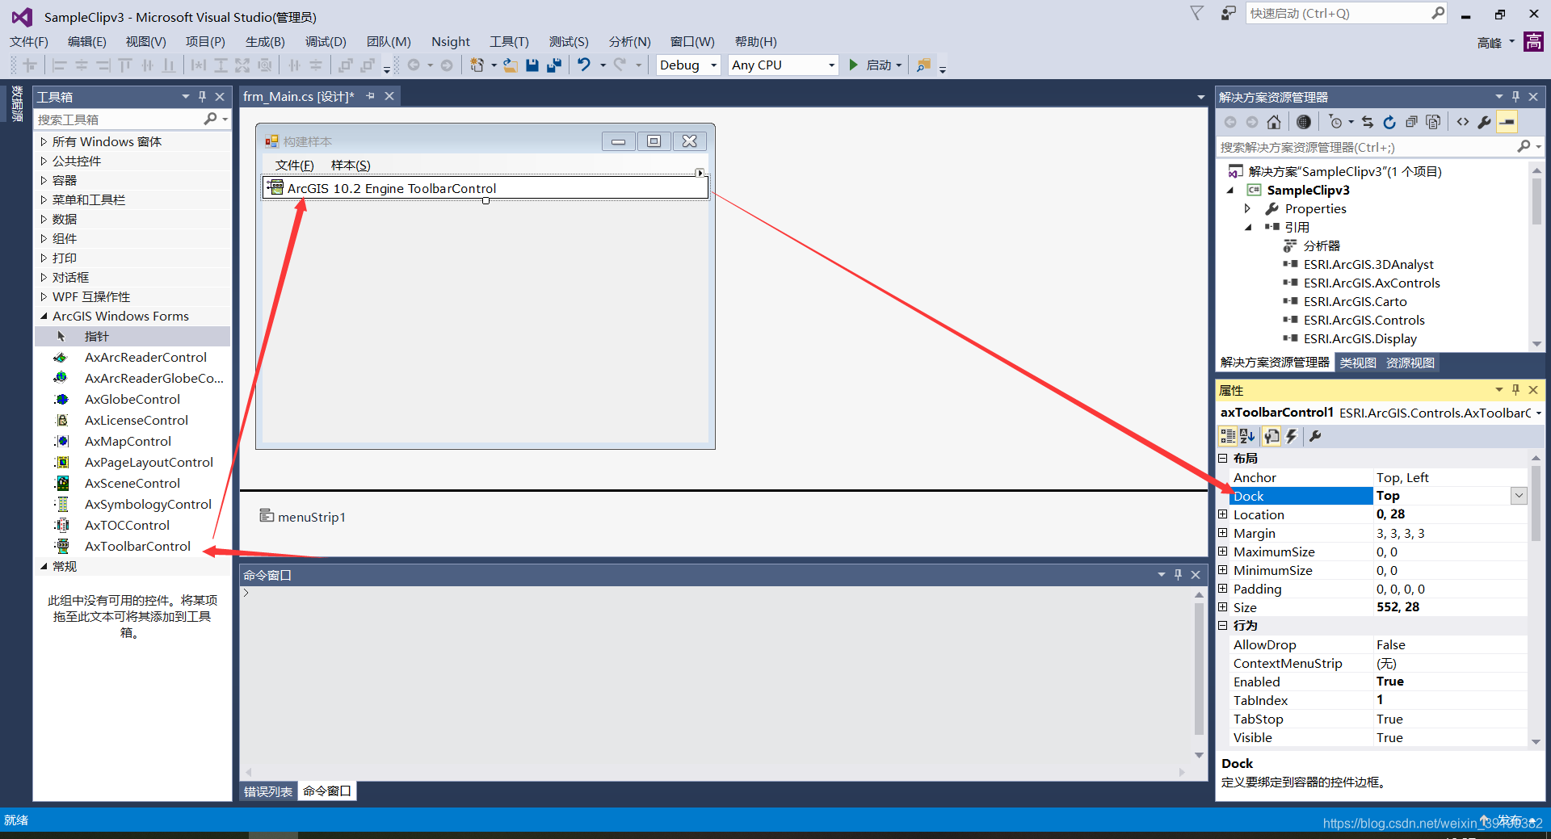
Task: Click the Refresh icon in Solution Explorer
Action: (x=1389, y=122)
